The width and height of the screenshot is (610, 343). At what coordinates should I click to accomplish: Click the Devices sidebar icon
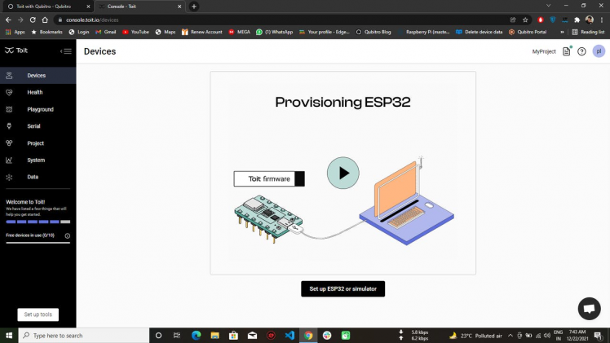point(9,75)
